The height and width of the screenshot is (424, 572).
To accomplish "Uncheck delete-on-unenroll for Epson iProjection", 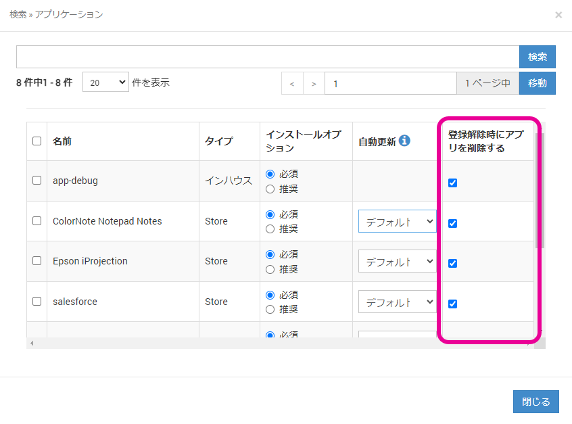I will click(x=453, y=264).
